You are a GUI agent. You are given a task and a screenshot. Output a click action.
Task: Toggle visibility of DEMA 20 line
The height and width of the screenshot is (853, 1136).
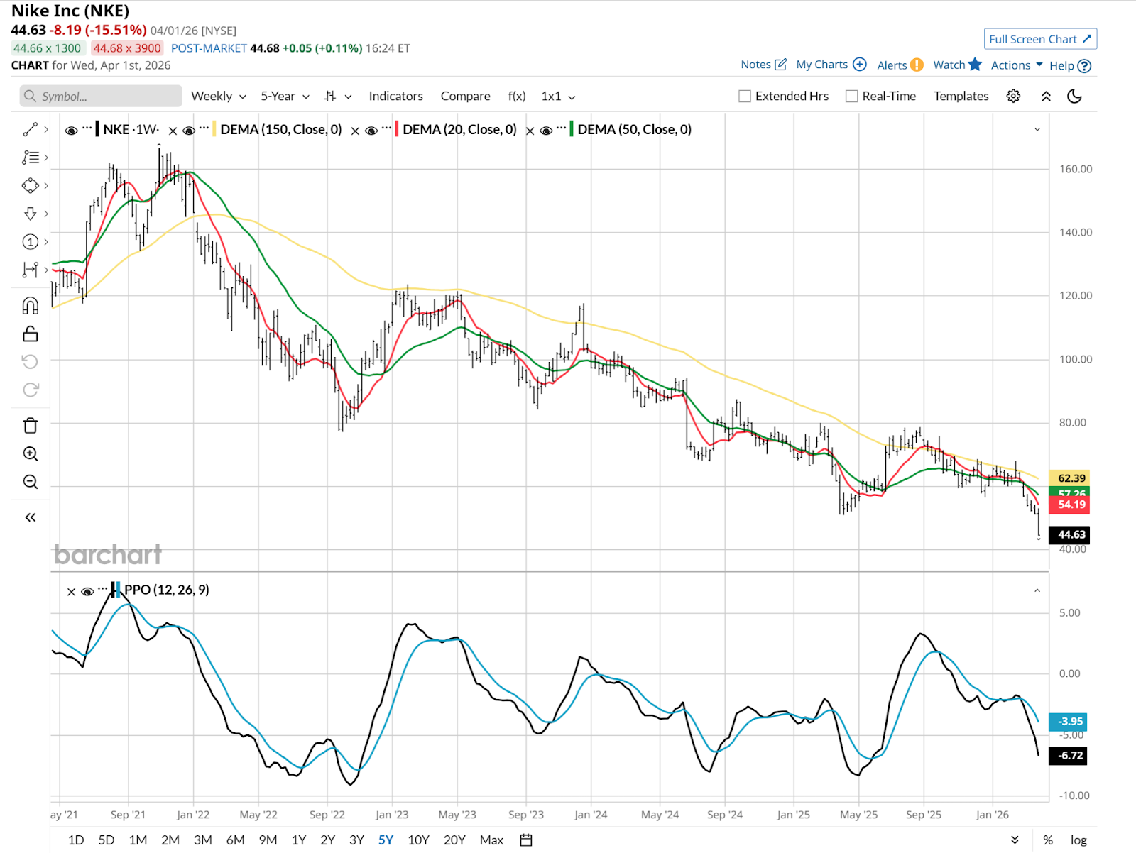[x=371, y=131]
